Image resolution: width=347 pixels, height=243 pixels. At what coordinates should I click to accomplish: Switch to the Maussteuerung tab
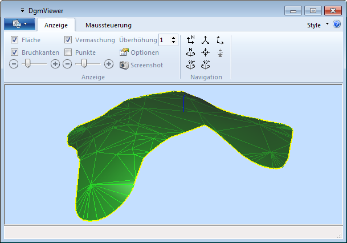108,25
